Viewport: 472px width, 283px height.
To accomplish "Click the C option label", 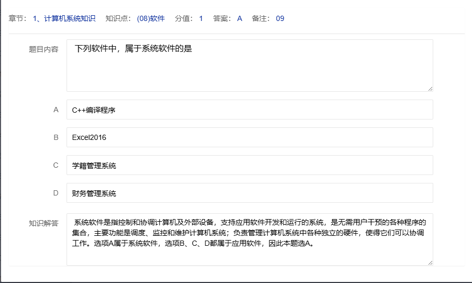I will pos(56,165).
